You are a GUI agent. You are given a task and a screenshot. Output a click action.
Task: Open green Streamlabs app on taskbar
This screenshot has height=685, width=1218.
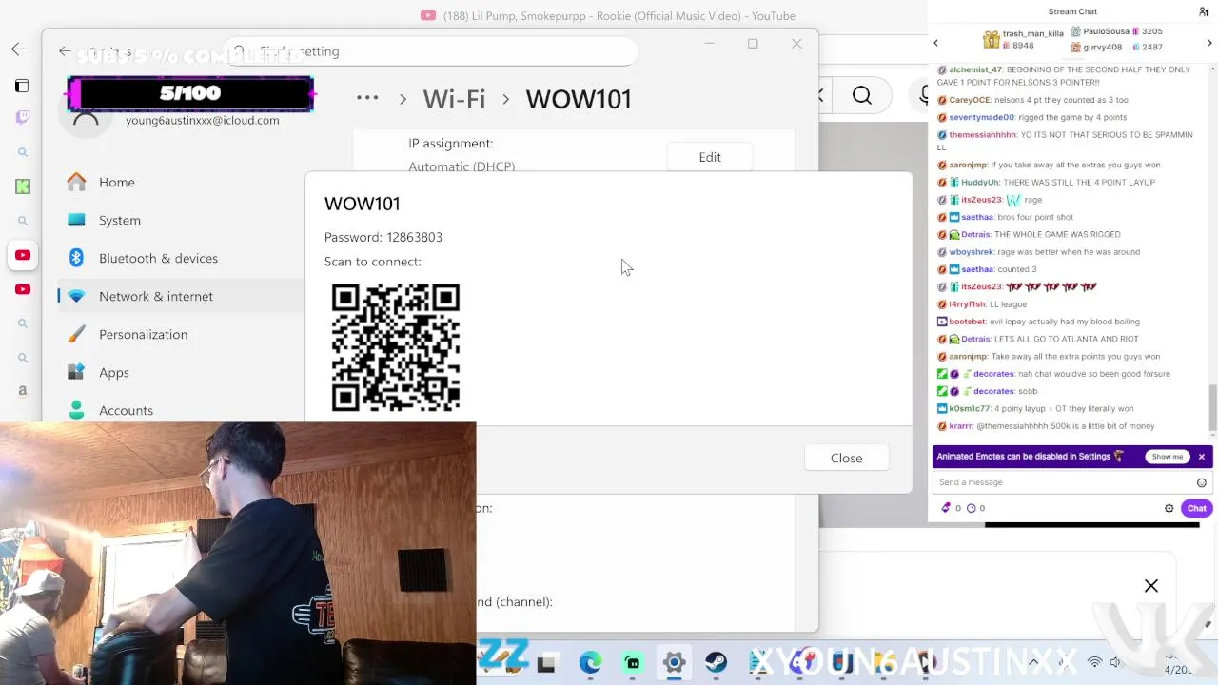point(633,663)
